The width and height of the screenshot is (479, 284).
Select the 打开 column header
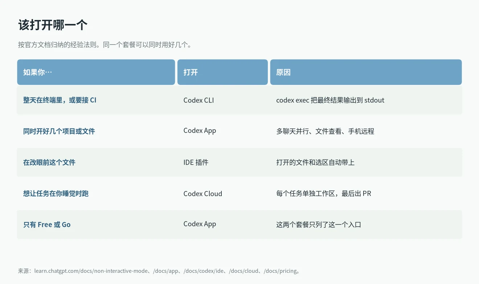point(222,72)
